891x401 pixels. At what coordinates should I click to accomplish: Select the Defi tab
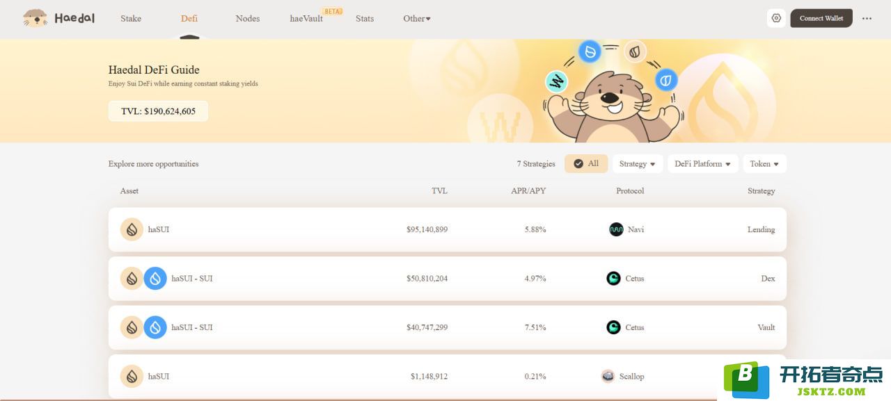coord(189,19)
